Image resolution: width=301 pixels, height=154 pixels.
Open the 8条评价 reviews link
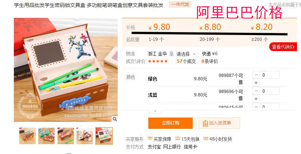[210, 61]
